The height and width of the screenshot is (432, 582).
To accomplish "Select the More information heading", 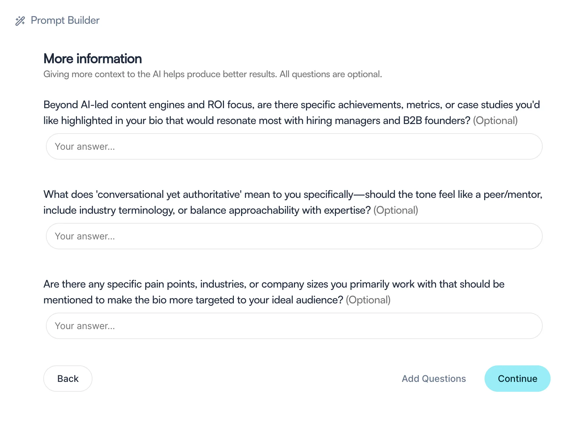I will click(92, 59).
